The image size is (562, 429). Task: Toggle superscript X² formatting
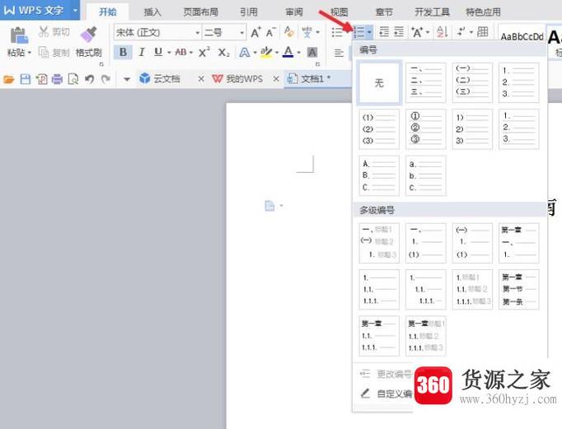click(204, 53)
